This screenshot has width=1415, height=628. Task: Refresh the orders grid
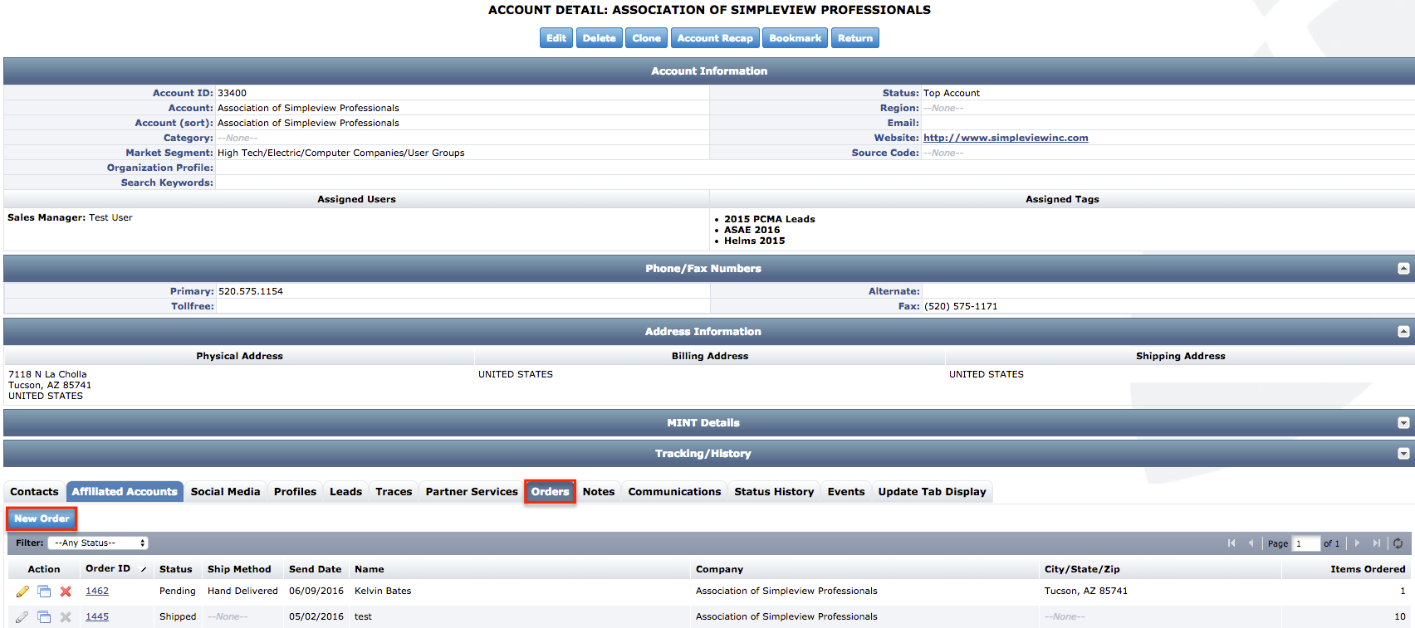1398,543
